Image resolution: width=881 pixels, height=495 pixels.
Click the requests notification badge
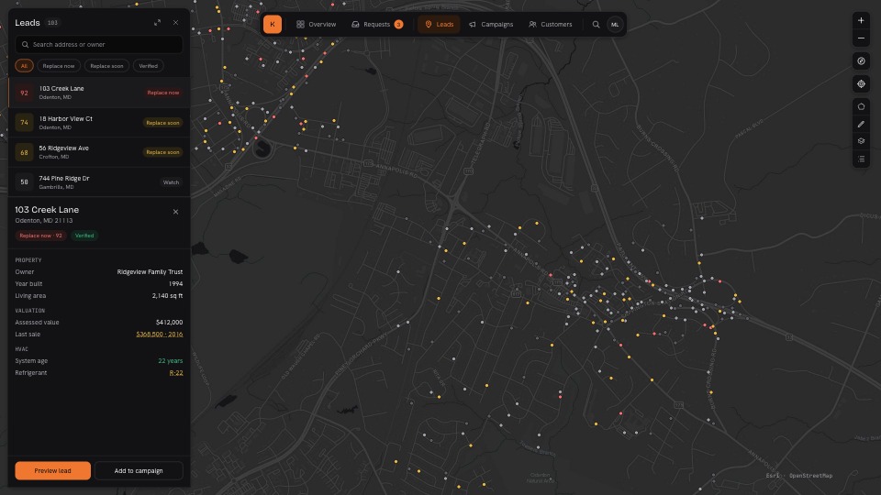point(398,25)
